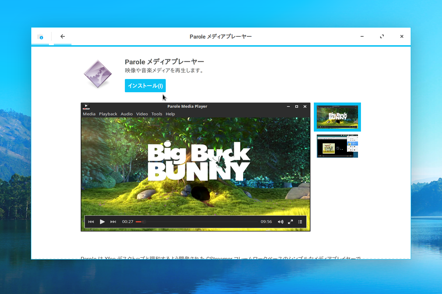Screen dimensions: 442x294
Task: Open the Media menu in screenshot
Action: [x=89, y=114]
